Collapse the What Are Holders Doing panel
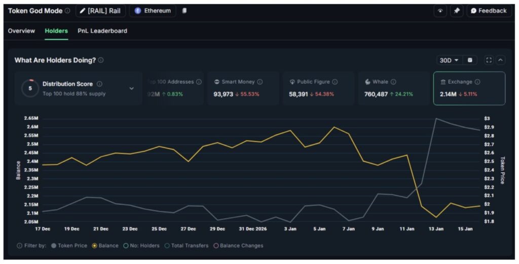Screen dimensions: 519x264 pyautogui.click(x=500, y=60)
